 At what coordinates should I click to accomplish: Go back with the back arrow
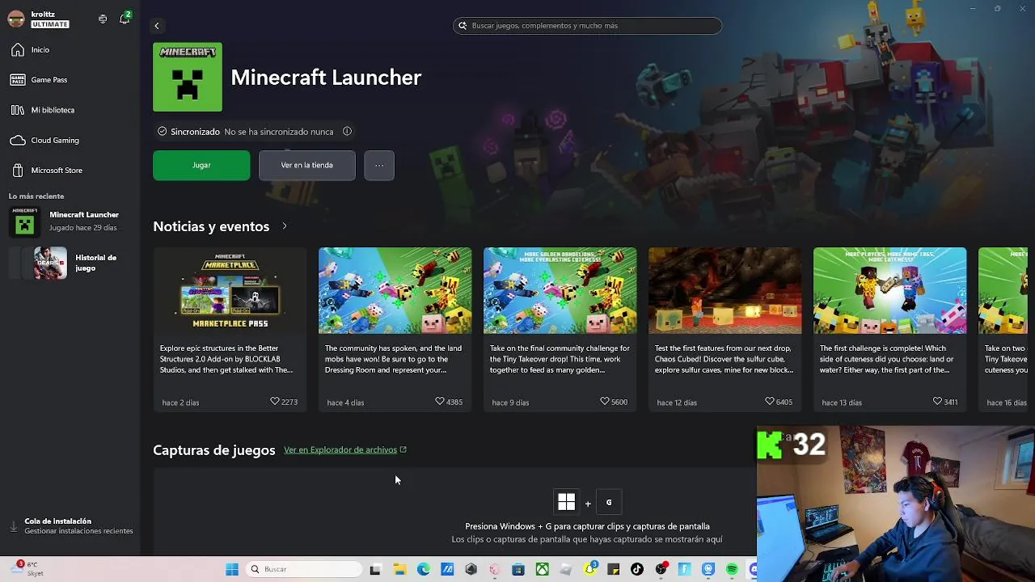pos(157,26)
